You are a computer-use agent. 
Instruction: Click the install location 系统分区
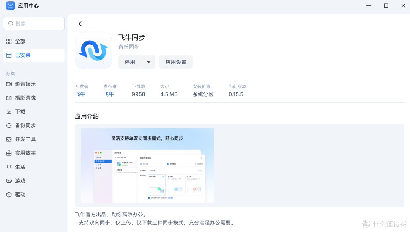pos(203,94)
